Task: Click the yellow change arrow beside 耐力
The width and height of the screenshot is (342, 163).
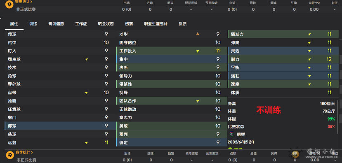Action: [309, 59]
